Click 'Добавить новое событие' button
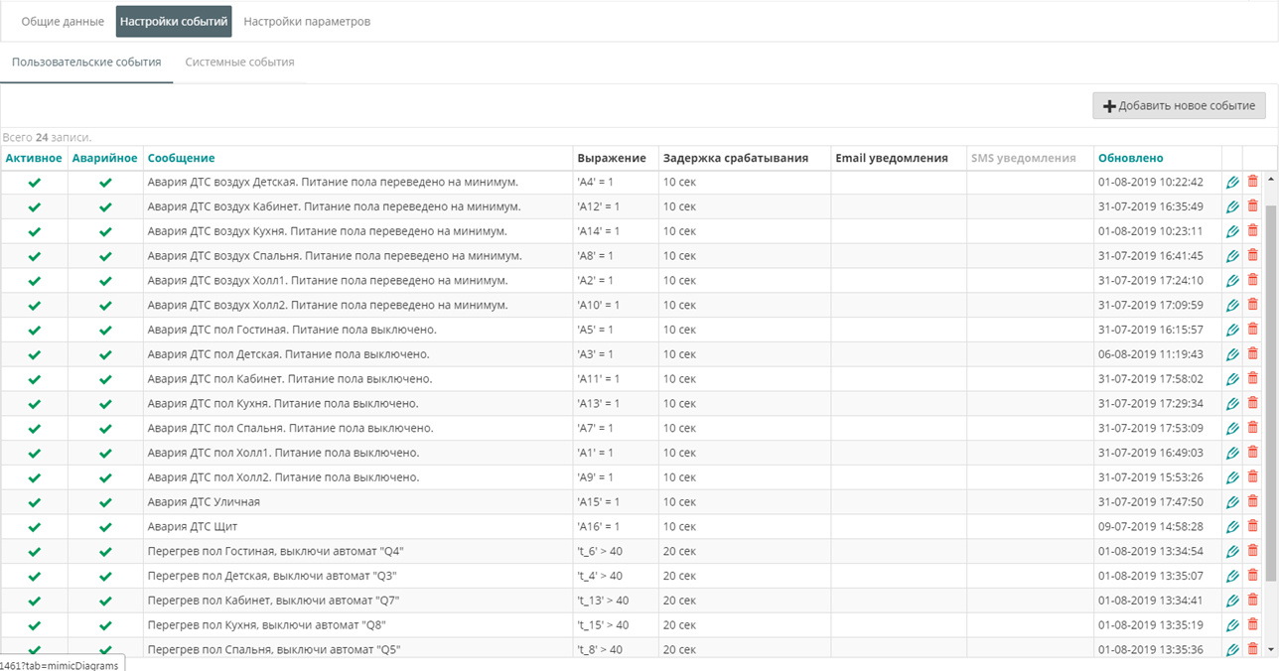Viewport: 1281px width, 671px height. (1179, 106)
